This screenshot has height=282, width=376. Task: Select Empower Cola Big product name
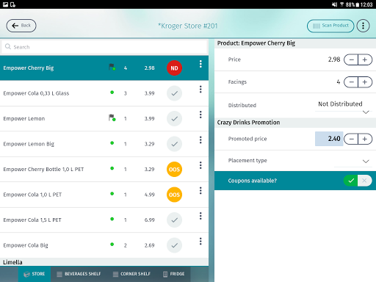pyautogui.click(x=26, y=245)
